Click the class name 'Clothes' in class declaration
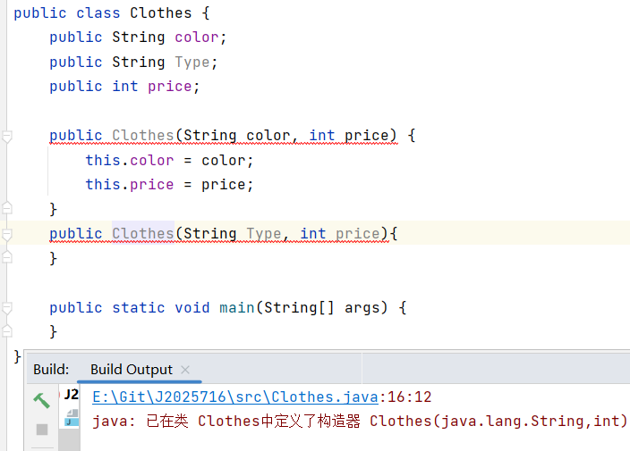This screenshot has width=630, height=451. click(161, 13)
